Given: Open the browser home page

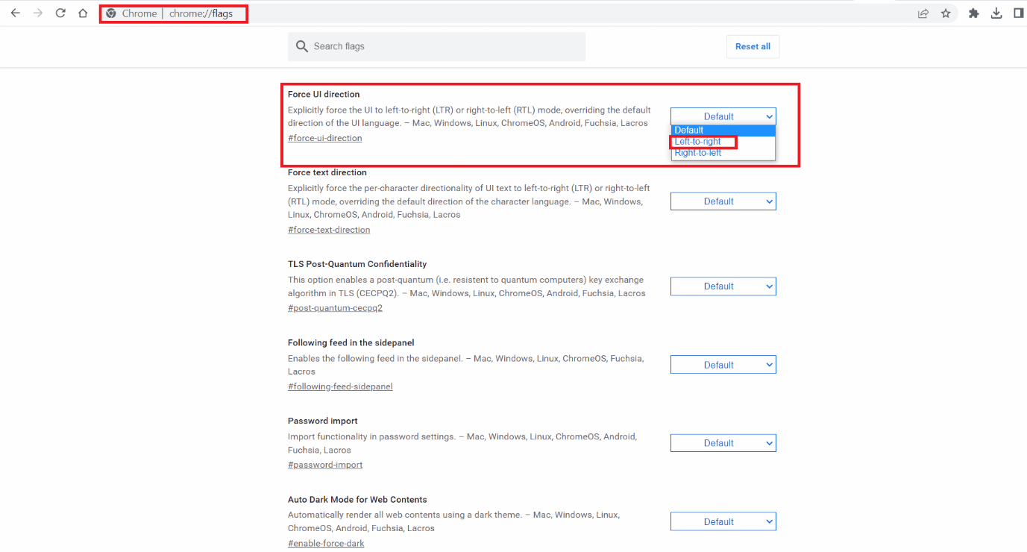Looking at the screenshot, I should tap(83, 13).
